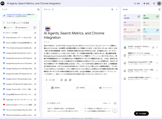Open menu for Google「&num=100」パラメータ廃... report
162x119 pixels.
point(157,71)
